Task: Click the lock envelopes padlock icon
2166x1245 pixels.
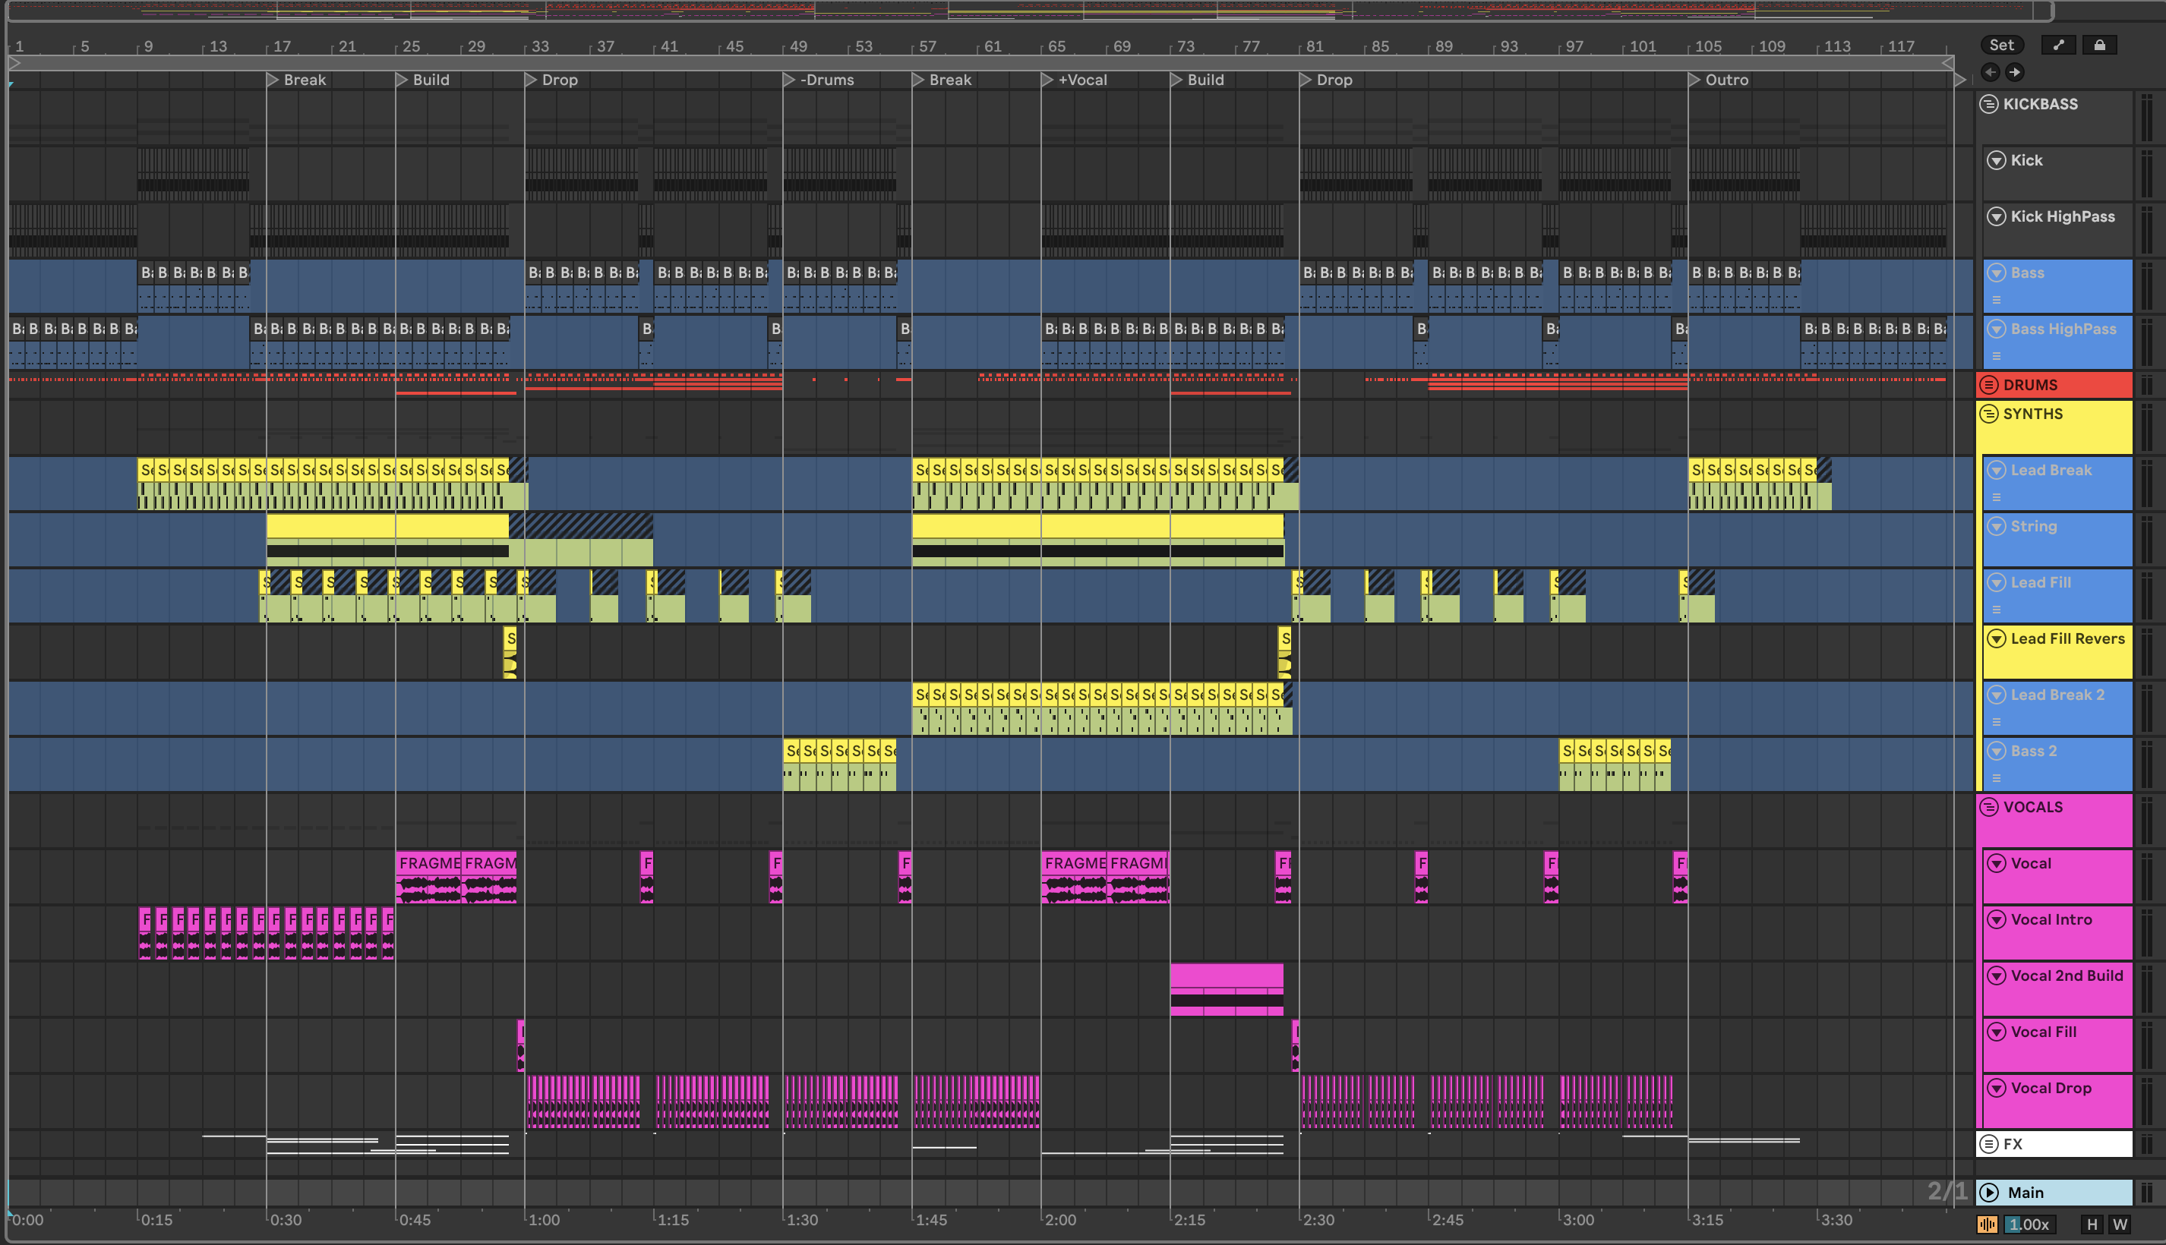Action: [2099, 46]
